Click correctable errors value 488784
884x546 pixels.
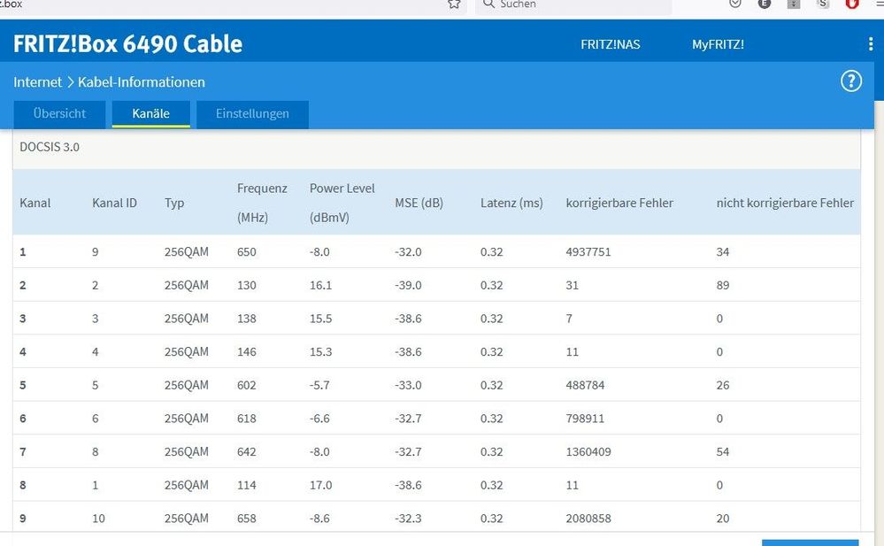[x=585, y=385]
